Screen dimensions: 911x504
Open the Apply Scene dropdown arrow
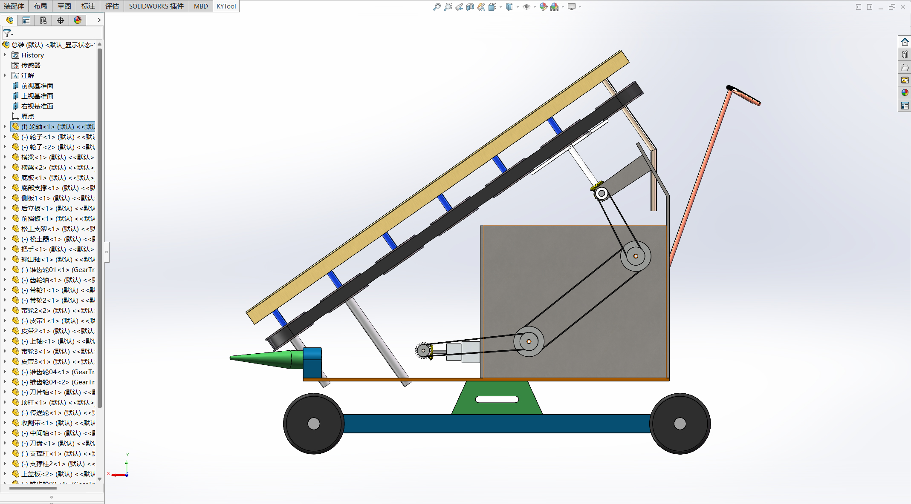[563, 7]
